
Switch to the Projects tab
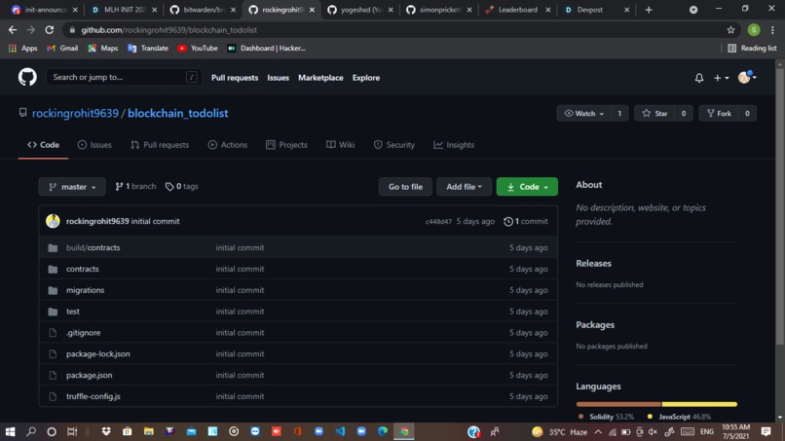pos(286,145)
